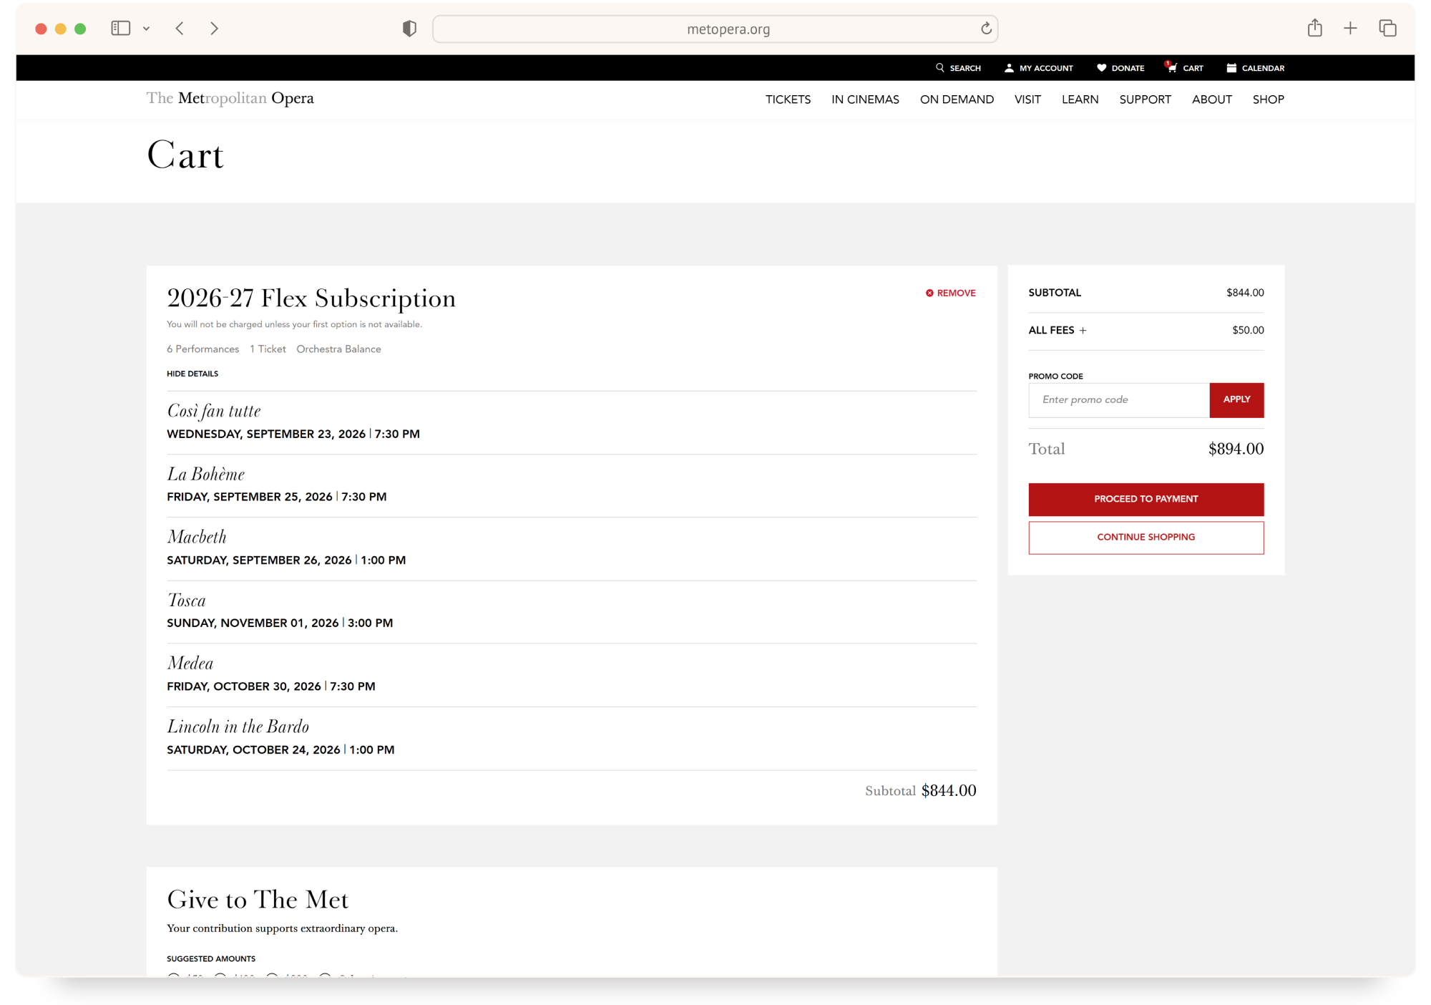Screen dimensions: 1431x1005
Task: Open the Shop menu
Action: pyautogui.click(x=1268, y=99)
